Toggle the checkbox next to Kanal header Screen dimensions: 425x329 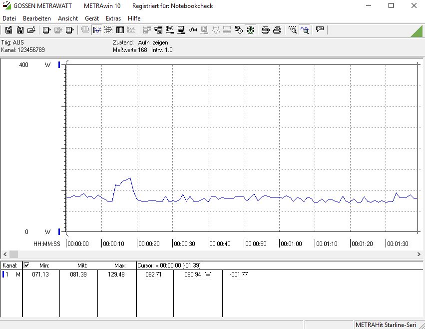coord(26,265)
